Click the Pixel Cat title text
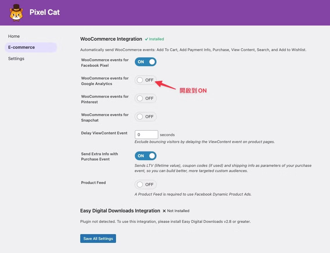The width and height of the screenshot is (330, 253). [x=44, y=12]
